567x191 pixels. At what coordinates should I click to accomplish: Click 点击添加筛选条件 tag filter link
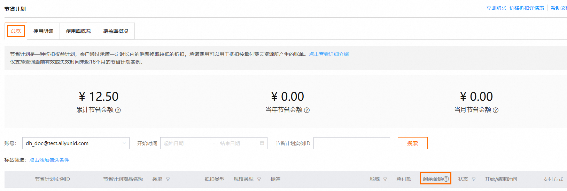49,160
